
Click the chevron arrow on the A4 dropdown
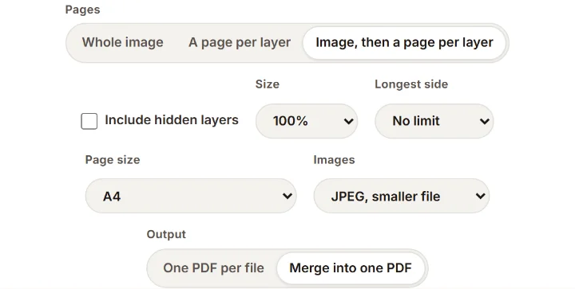[x=287, y=196]
